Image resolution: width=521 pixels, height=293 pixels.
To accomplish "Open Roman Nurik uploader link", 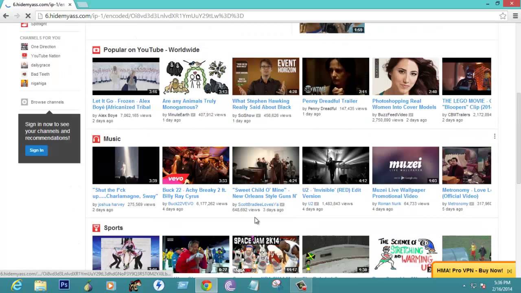I will click(390, 204).
